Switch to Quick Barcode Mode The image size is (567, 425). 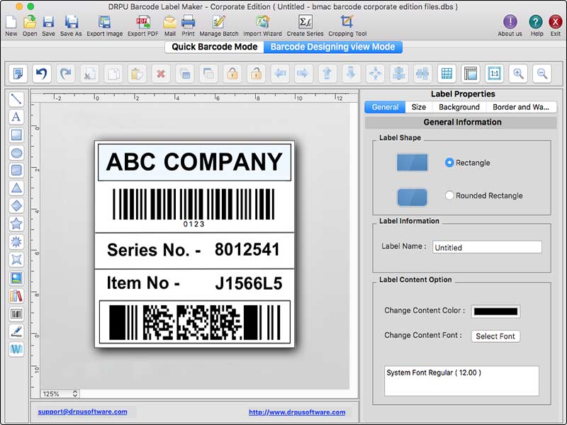215,47
